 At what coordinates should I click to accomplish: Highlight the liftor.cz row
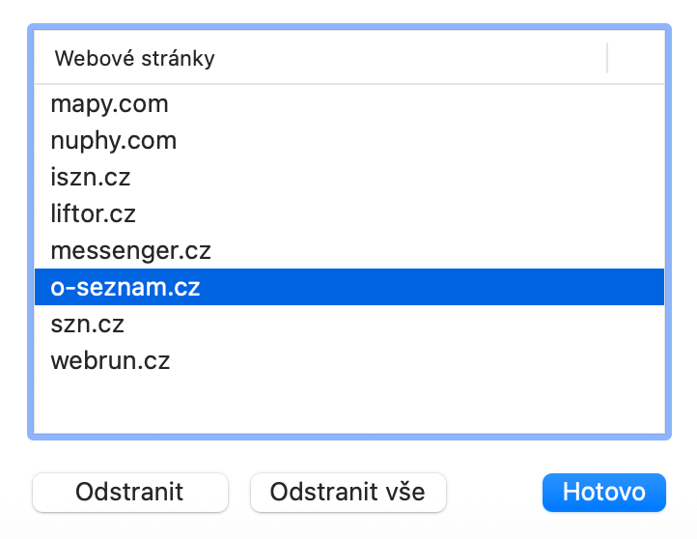point(94,214)
